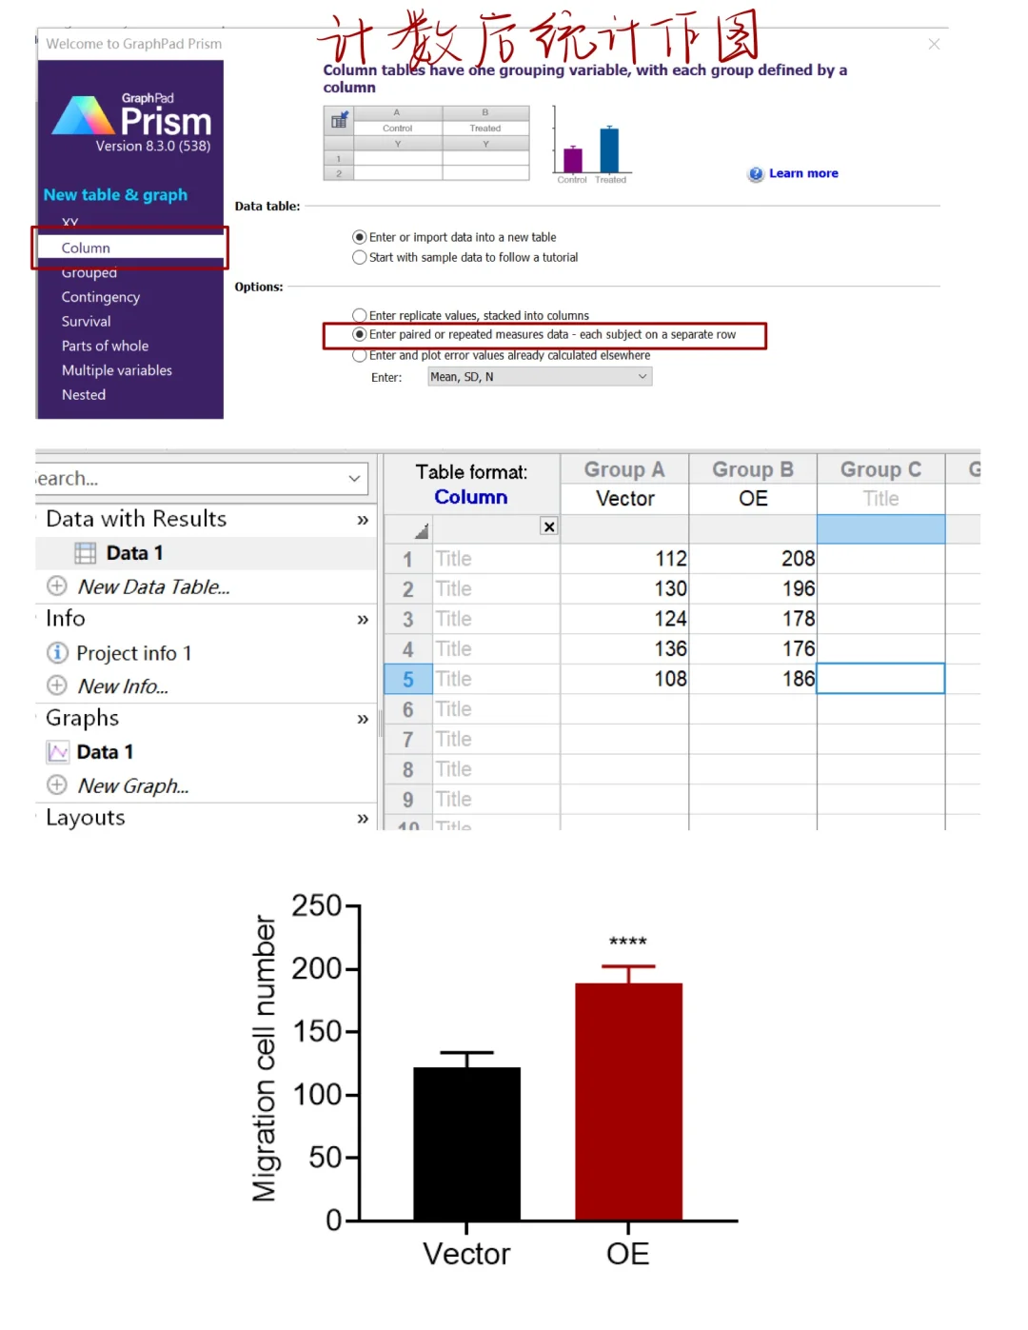The width and height of the screenshot is (1028, 1330).
Task: Click the cell containing 208
Action: [x=753, y=559]
